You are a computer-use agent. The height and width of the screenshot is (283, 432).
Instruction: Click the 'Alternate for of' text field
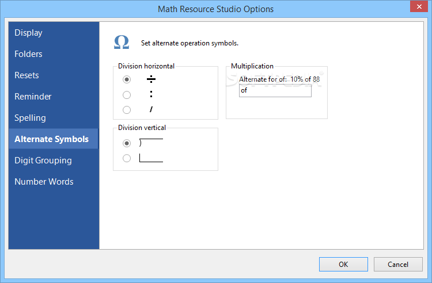pyautogui.click(x=275, y=90)
